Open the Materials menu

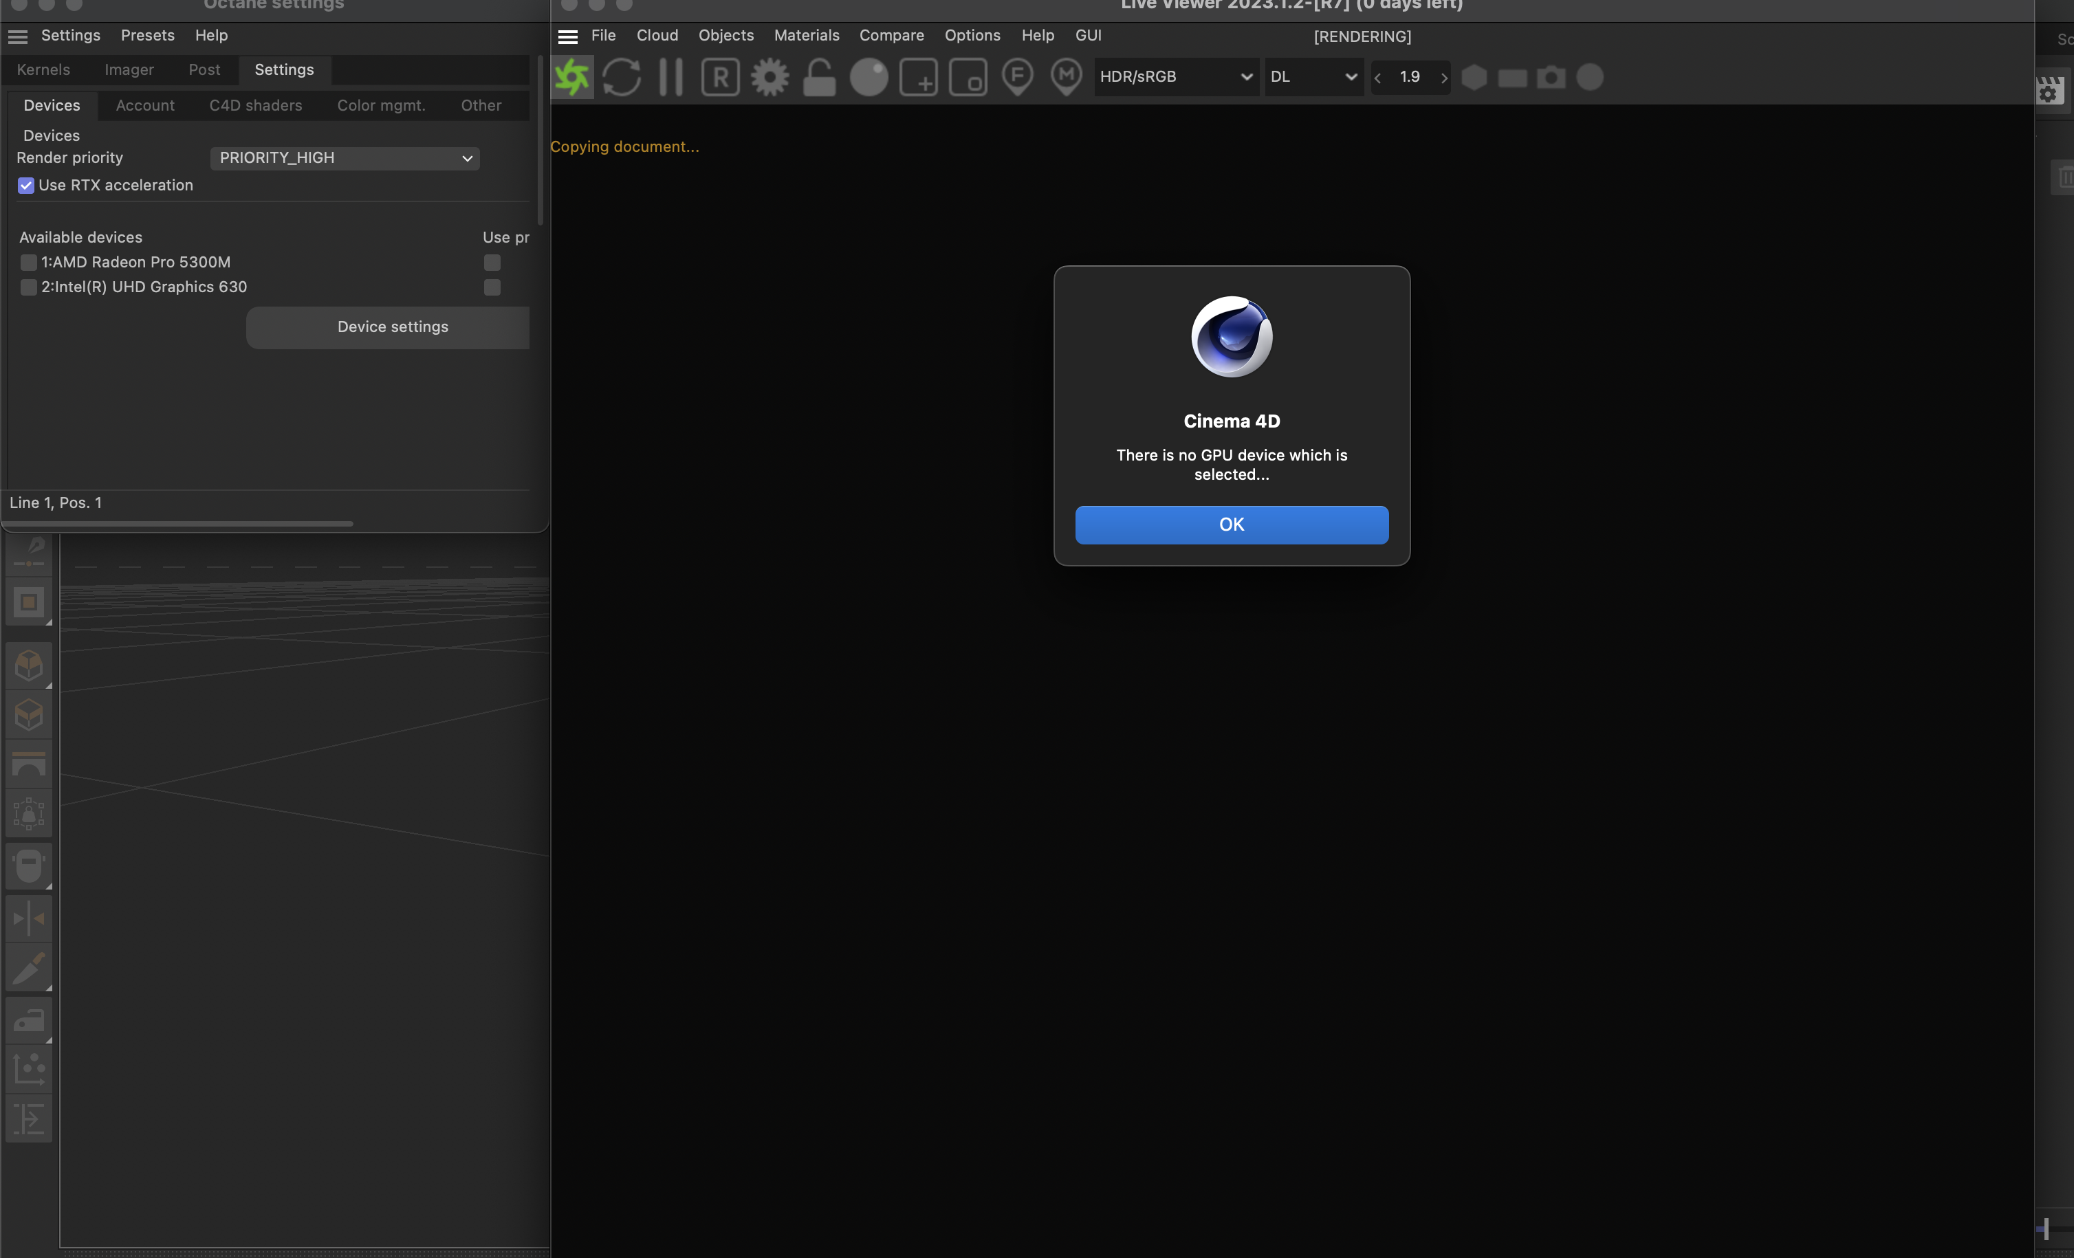pyautogui.click(x=807, y=35)
